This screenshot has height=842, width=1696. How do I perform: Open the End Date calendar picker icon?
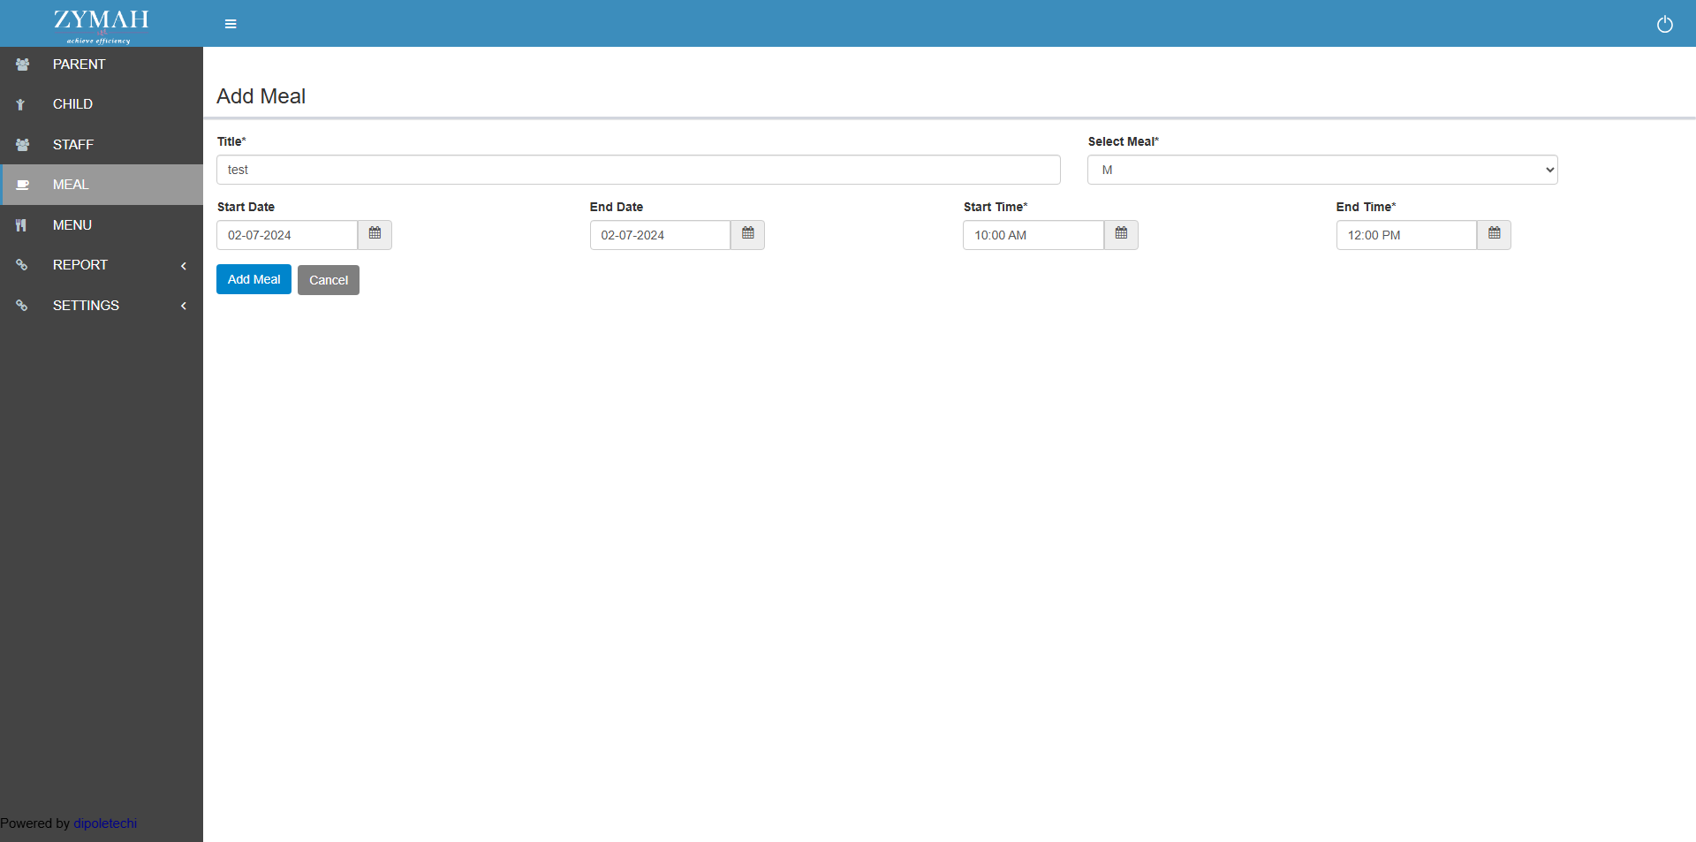coord(747,234)
